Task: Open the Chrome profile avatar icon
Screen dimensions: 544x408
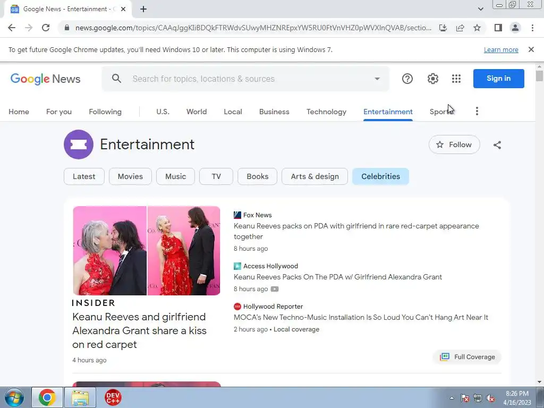Action: coord(515,28)
